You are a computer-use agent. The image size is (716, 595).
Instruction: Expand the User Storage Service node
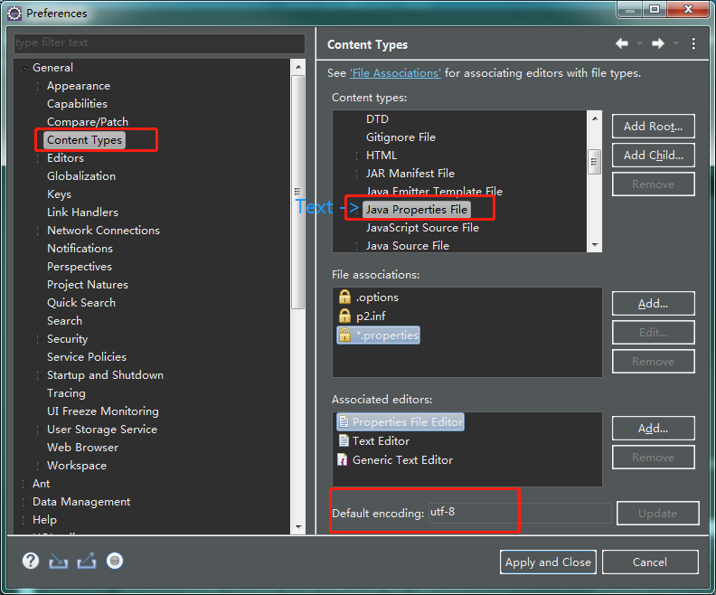click(39, 430)
